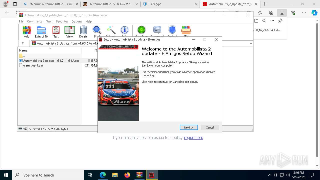This screenshot has width=320, height=180.
Task: Click the Info icon in WinRAR toolbar
Action: pyautogui.click(x=124, y=30)
